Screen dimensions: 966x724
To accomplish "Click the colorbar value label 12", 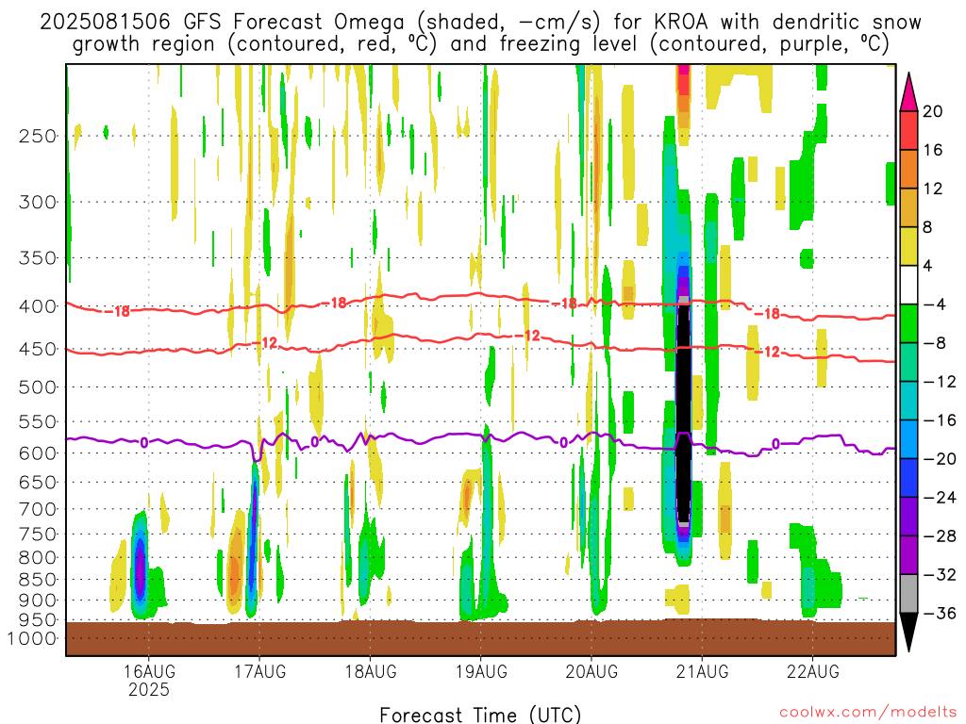I will [933, 189].
